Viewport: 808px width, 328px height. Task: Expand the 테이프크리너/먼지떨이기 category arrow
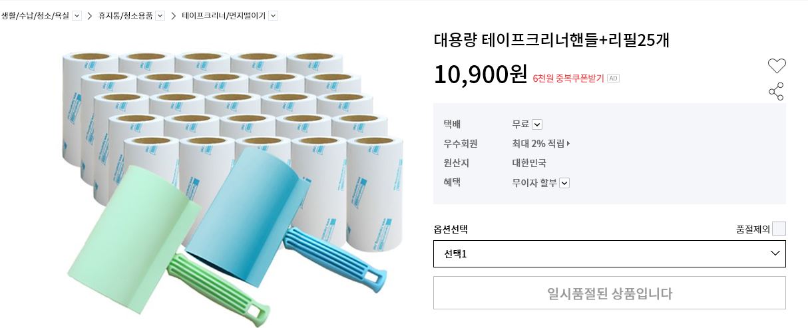tap(273, 15)
